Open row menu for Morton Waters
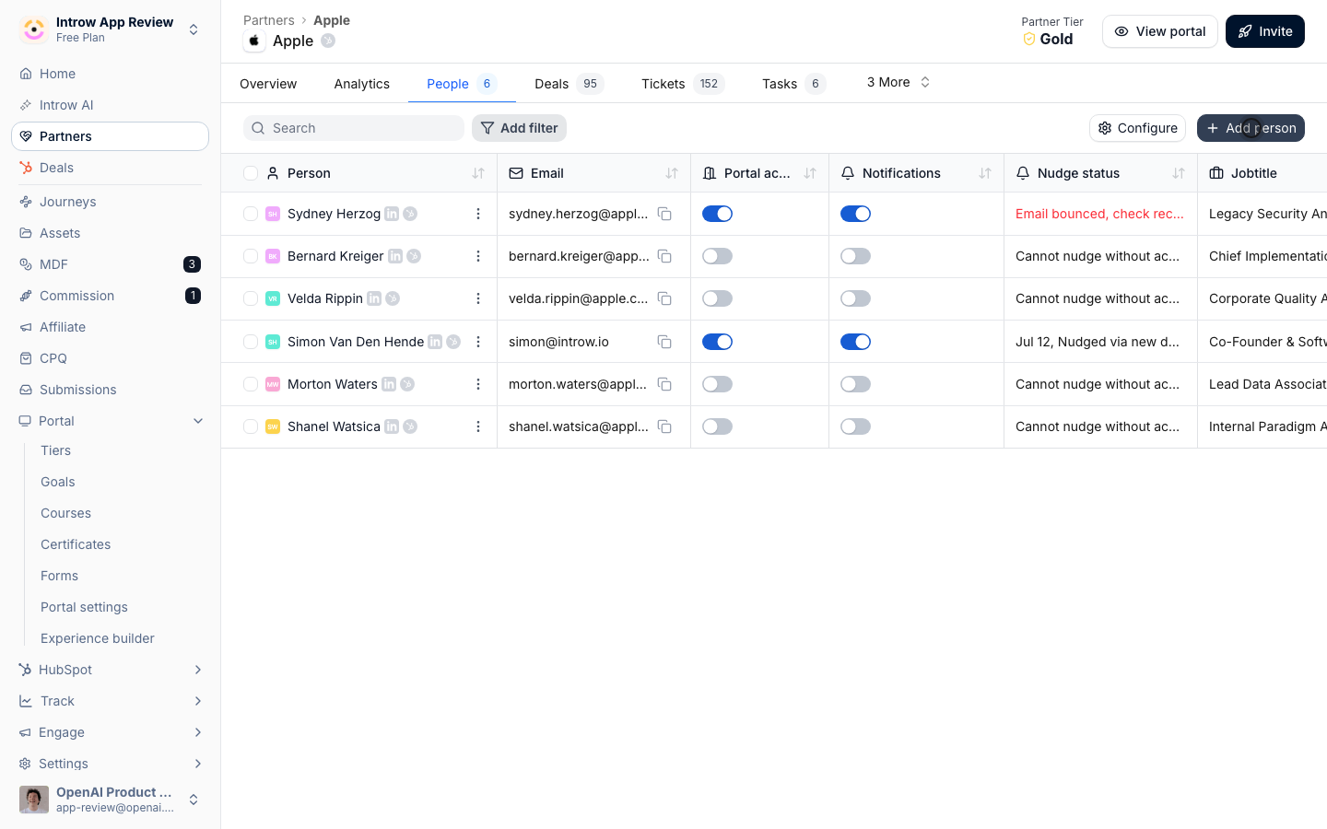The image size is (1327, 829). 478,384
